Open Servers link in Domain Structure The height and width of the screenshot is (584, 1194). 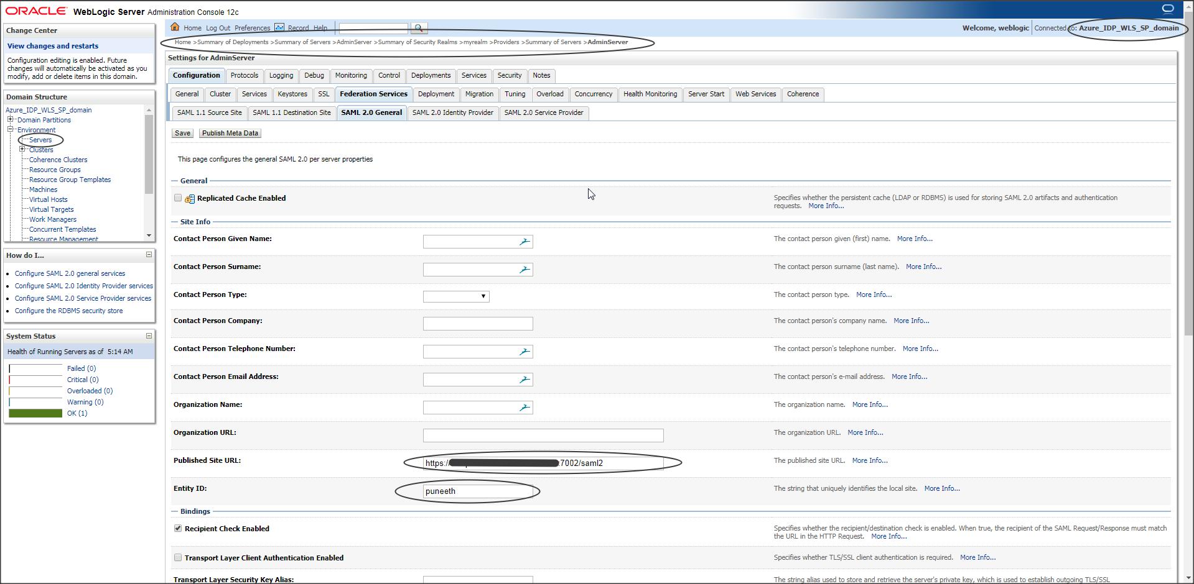[40, 140]
